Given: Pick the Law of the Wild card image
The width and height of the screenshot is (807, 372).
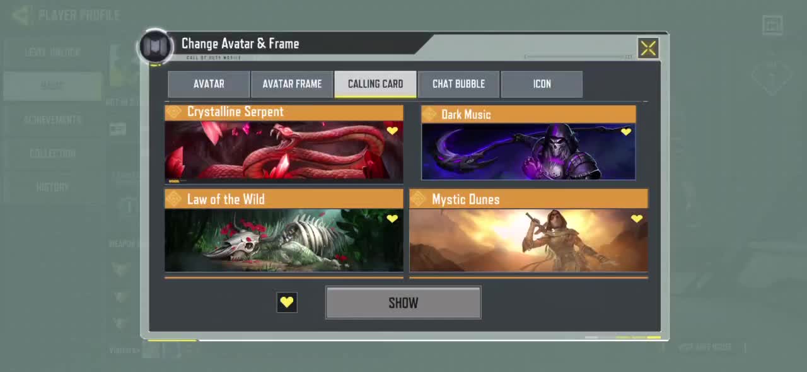Looking at the screenshot, I should point(284,240).
